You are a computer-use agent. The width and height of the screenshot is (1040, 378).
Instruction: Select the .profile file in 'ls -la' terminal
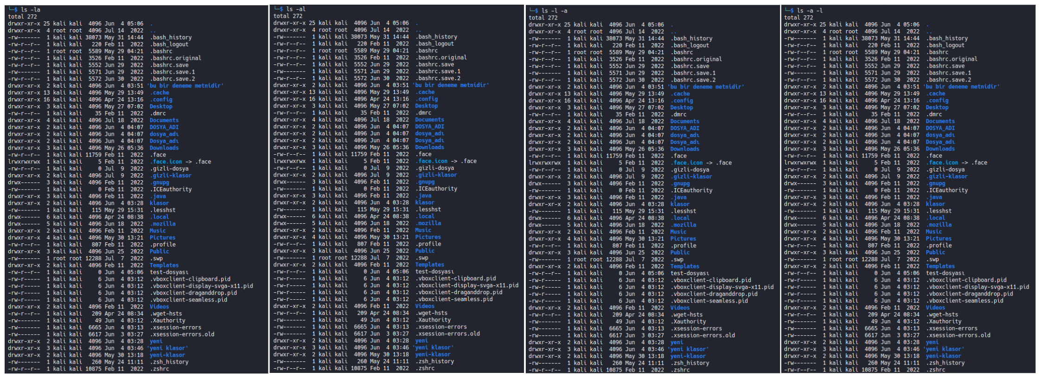pyautogui.click(x=163, y=245)
